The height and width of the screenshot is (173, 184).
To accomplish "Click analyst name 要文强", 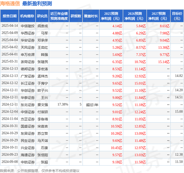I will tap(43, 105).
